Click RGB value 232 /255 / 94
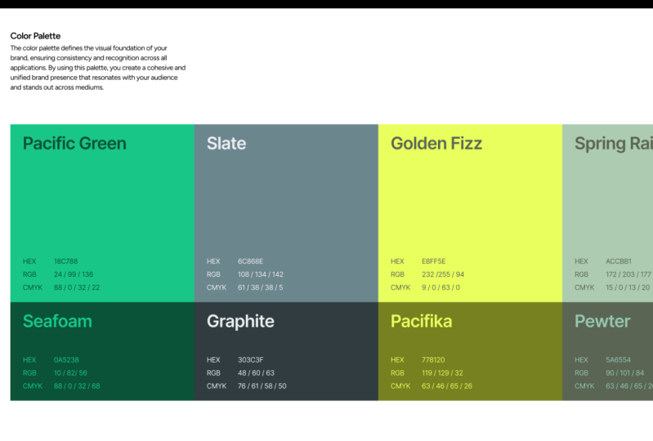The height and width of the screenshot is (441, 653). pos(443,274)
